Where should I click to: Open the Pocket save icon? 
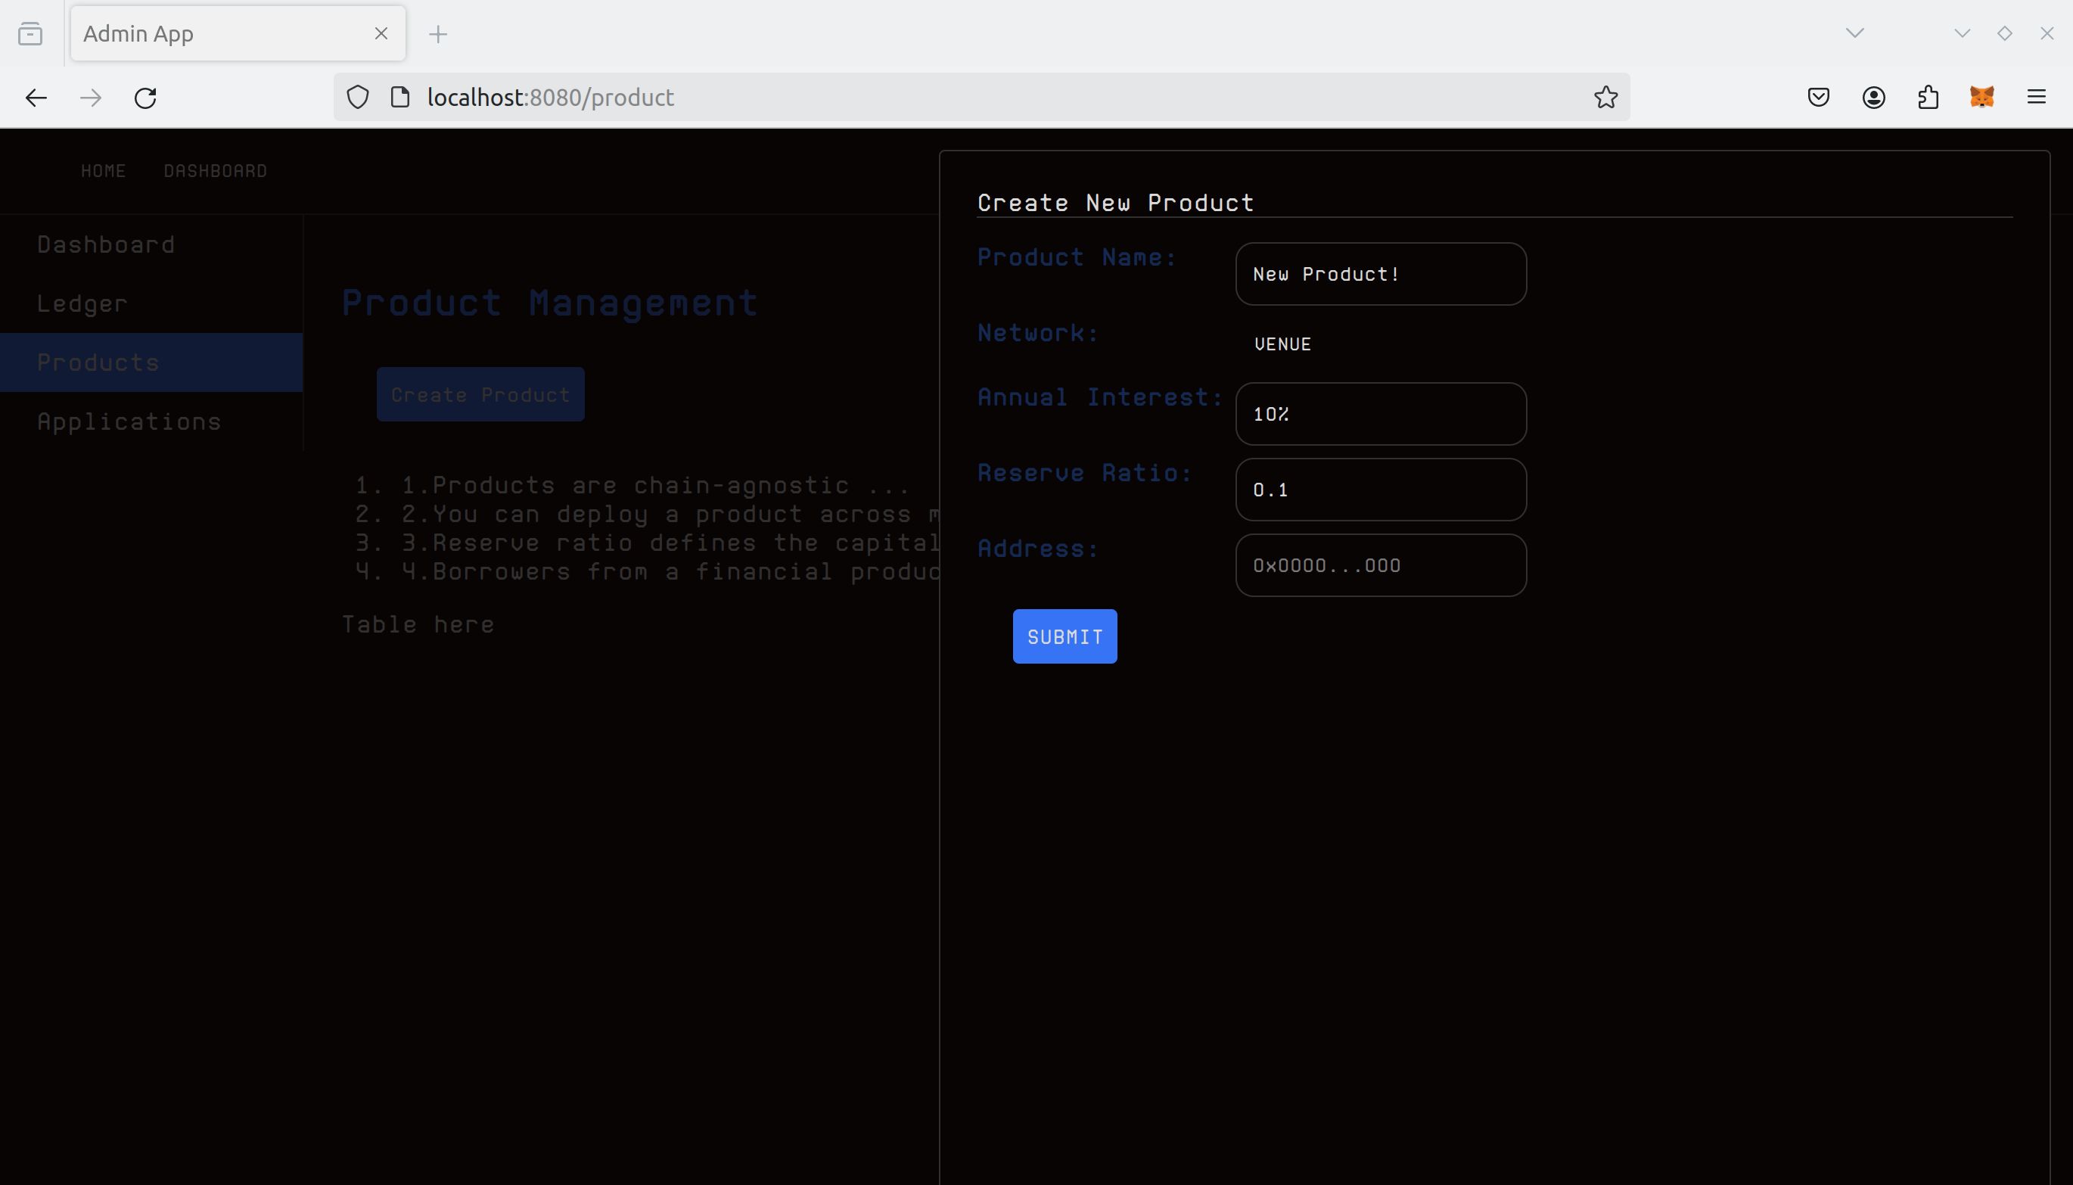tap(1818, 98)
